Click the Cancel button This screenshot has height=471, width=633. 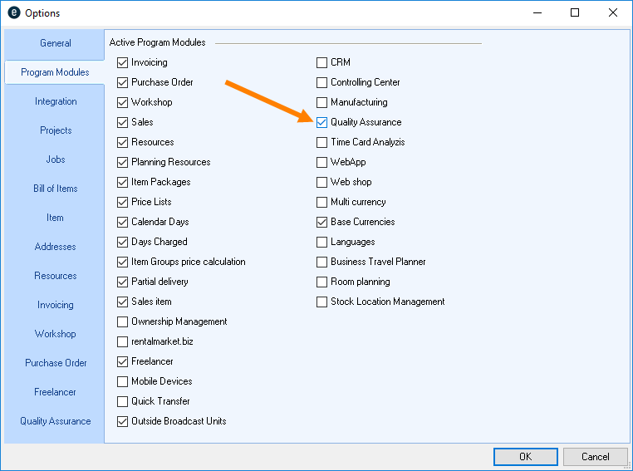(x=595, y=457)
